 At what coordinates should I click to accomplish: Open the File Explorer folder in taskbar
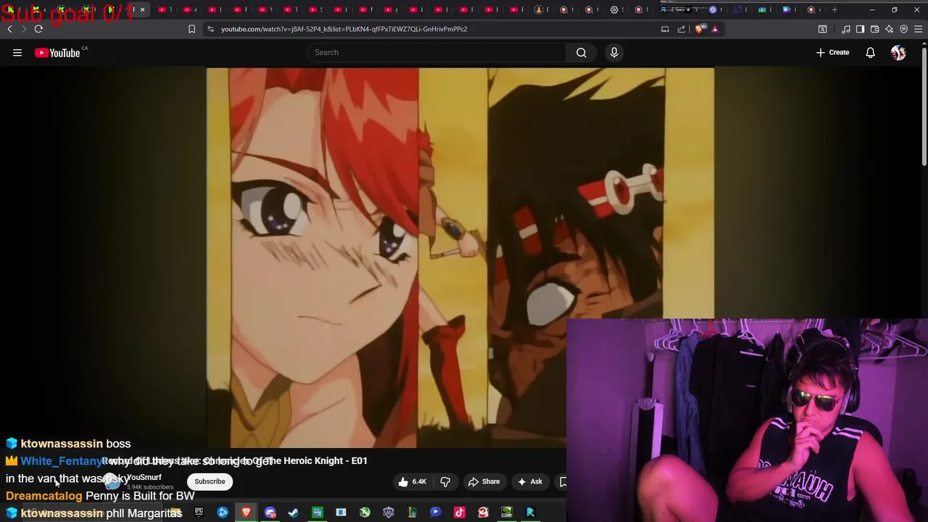175,513
